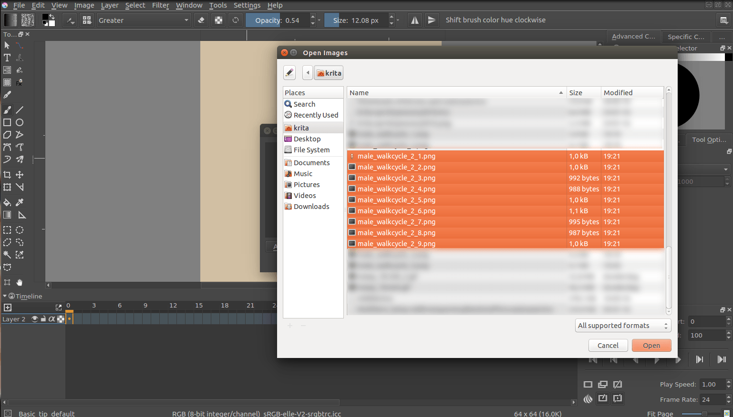This screenshot has height=417, width=733.
Task: Select the Rectangular Selection tool
Action: click(x=7, y=230)
